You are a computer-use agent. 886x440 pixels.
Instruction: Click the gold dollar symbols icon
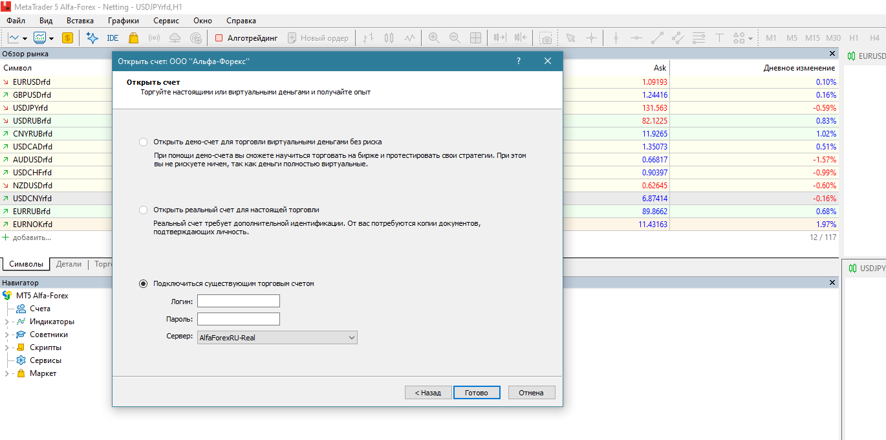tap(67, 38)
